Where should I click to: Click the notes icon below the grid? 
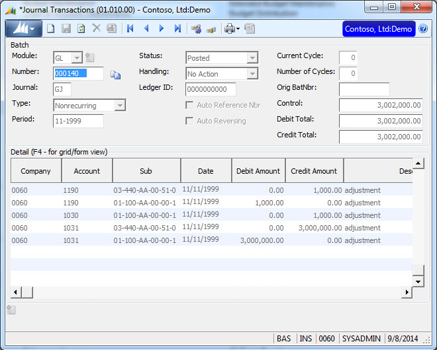coord(11,310)
